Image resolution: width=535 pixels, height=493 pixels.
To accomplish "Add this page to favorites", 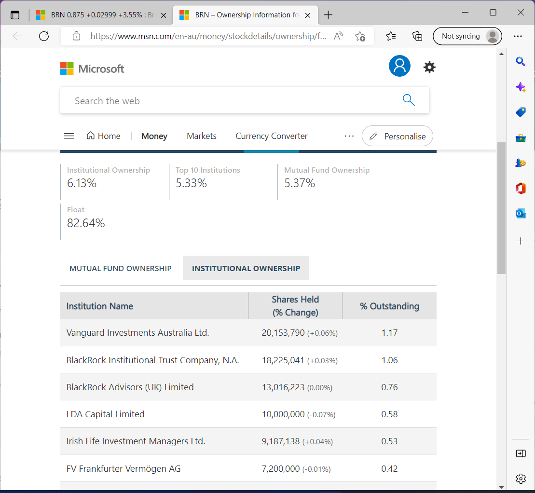I will click(360, 36).
